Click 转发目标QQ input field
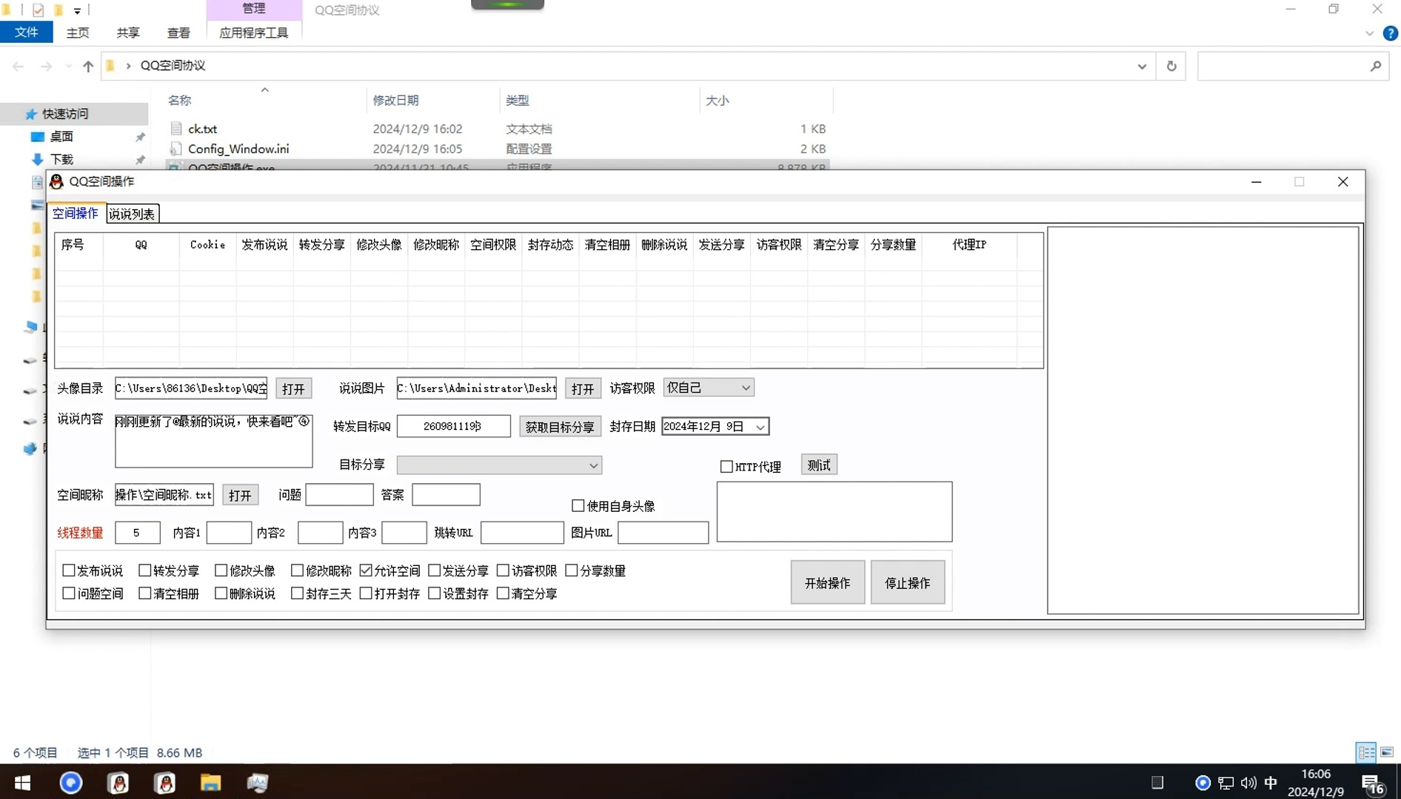Image resolution: width=1401 pixels, height=799 pixels. (454, 426)
